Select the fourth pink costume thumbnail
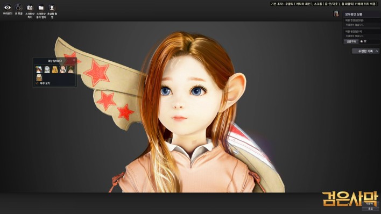381x214 pixels. tap(63, 69)
